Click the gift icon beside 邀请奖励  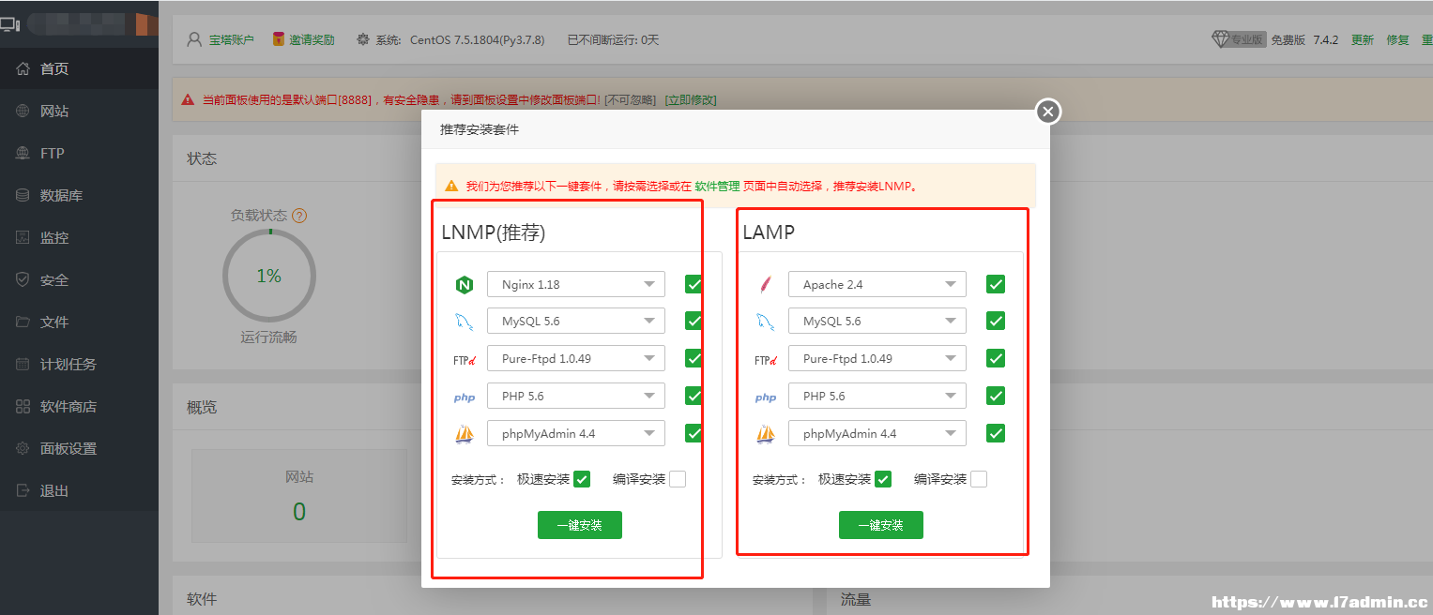(x=279, y=39)
